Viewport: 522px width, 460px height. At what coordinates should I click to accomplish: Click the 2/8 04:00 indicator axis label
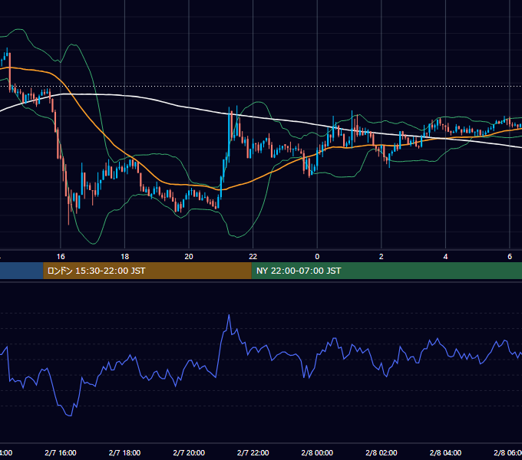[x=445, y=452]
